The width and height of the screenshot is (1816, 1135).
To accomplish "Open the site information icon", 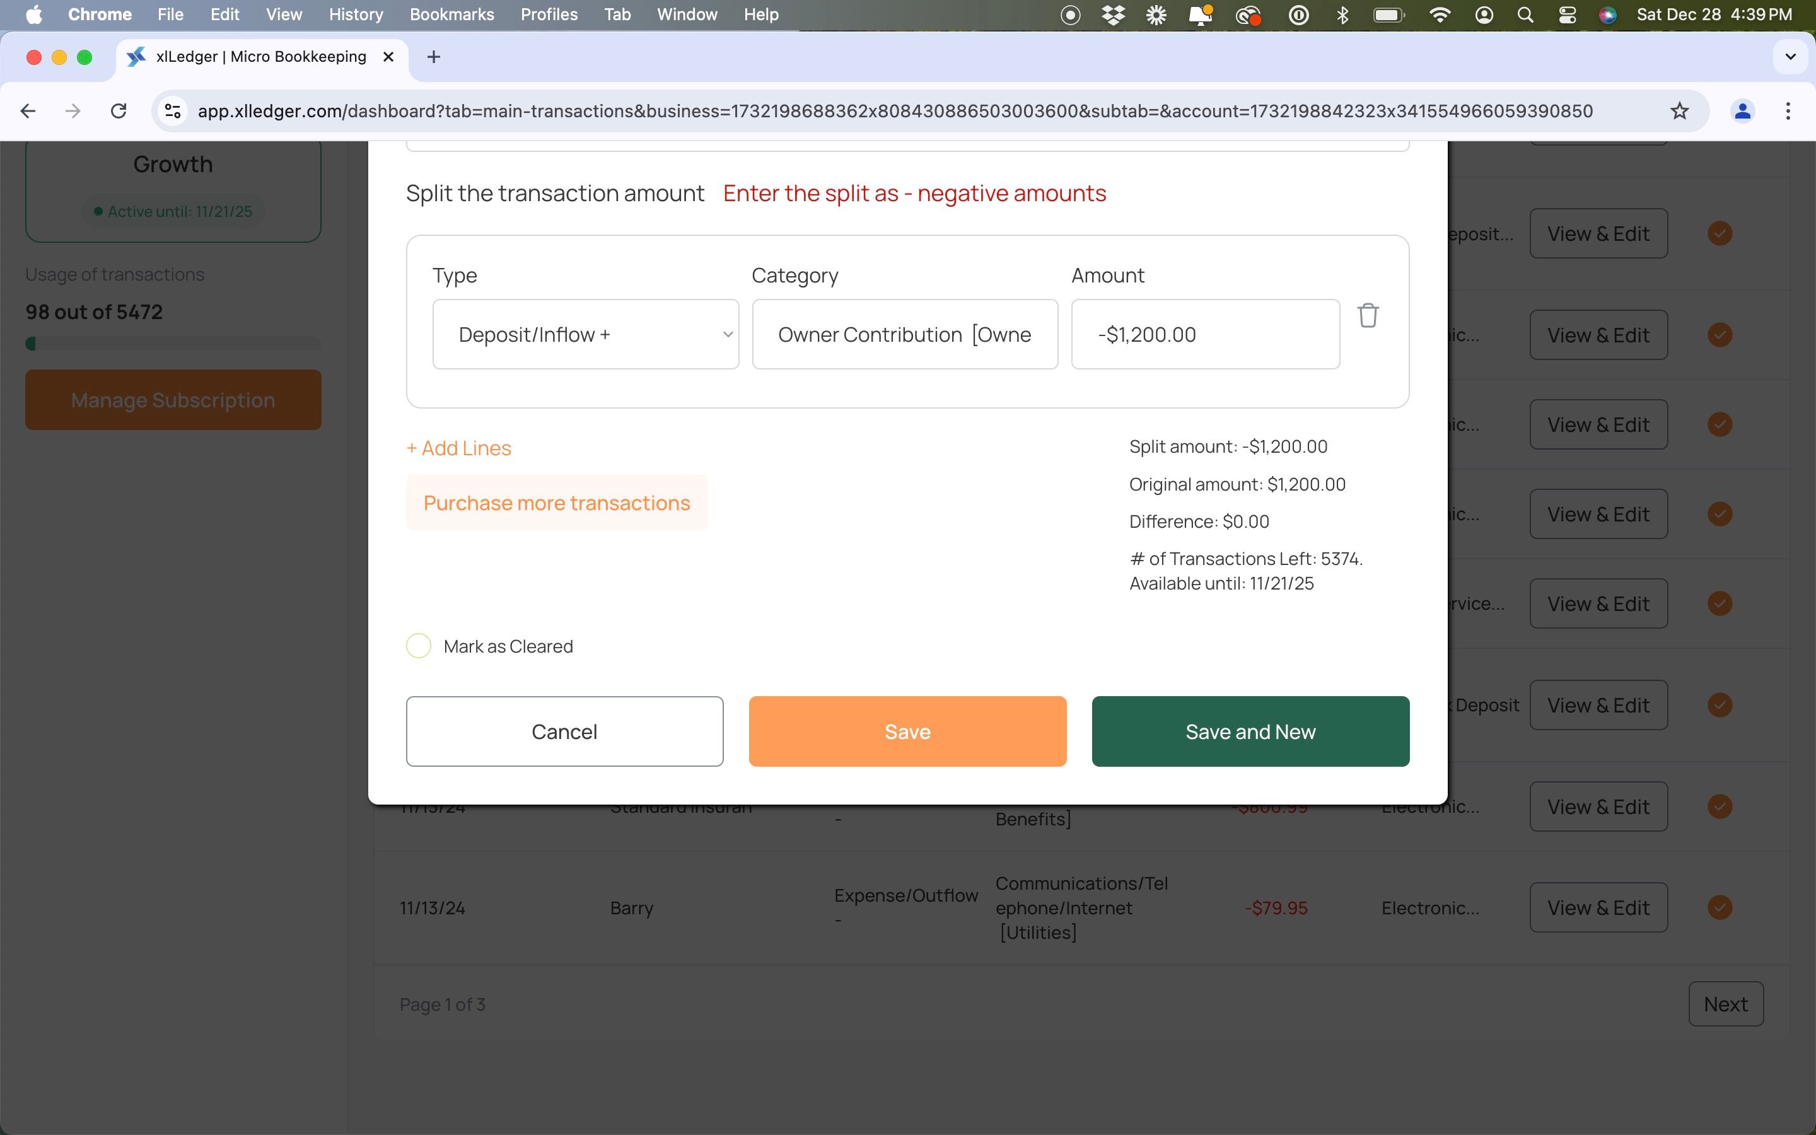I will (x=173, y=111).
